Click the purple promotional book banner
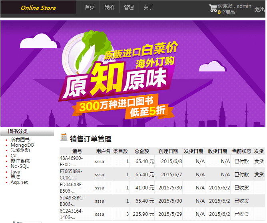 [x=133, y=74]
